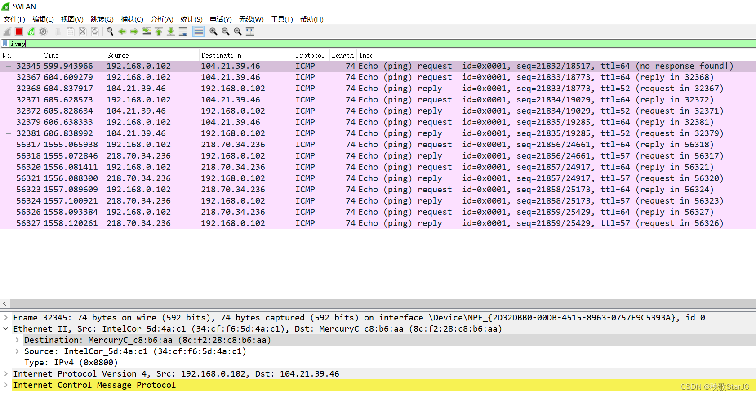The image size is (756, 395).
Task: Close the capture file using the X document icon
Action: [82, 31]
